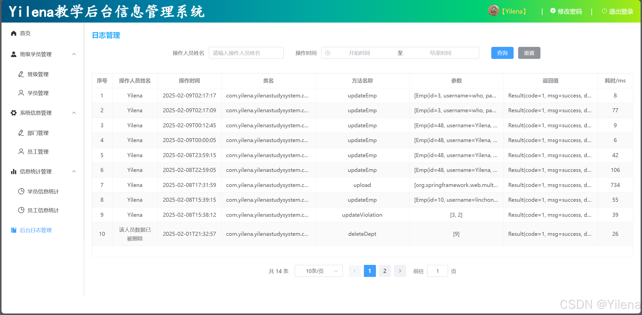The image size is (642, 315).
Task: Click the Yilena user avatar in header
Action: pos(493,11)
